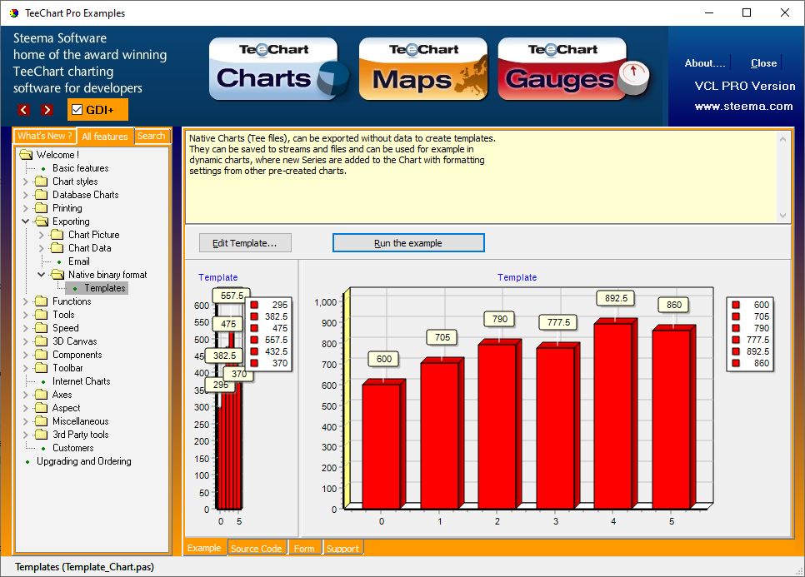Go to next example with red right arrow
Image resolution: width=805 pixels, height=577 pixels.
tap(47, 110)
